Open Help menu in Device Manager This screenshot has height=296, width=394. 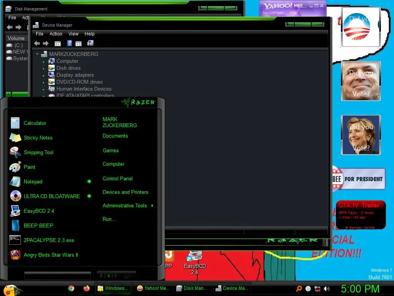point(89,34)
